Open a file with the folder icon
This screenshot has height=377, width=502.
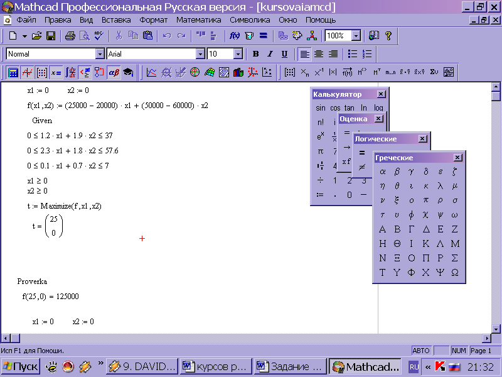click(x=37, y=36)
